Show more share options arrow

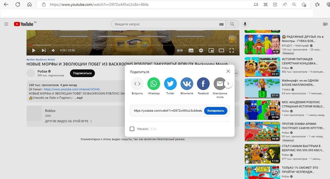coord(229,84)
